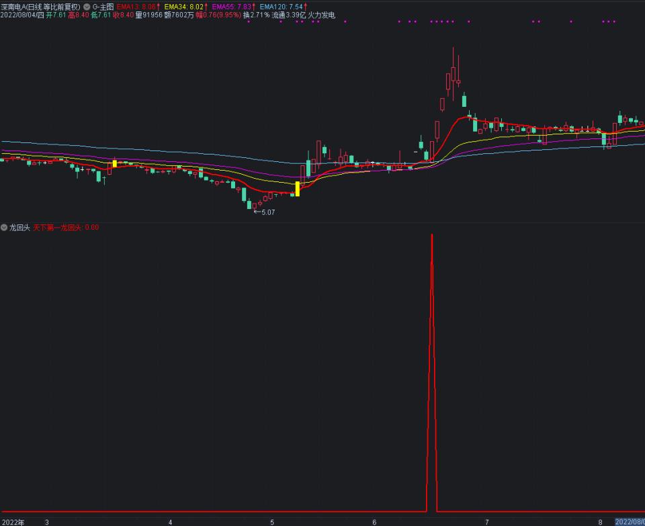
Task: Click the yellow signal candle near month 5
Action: tap(298, 188)
